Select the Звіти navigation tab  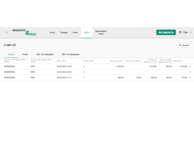click(x=87, y=32)
